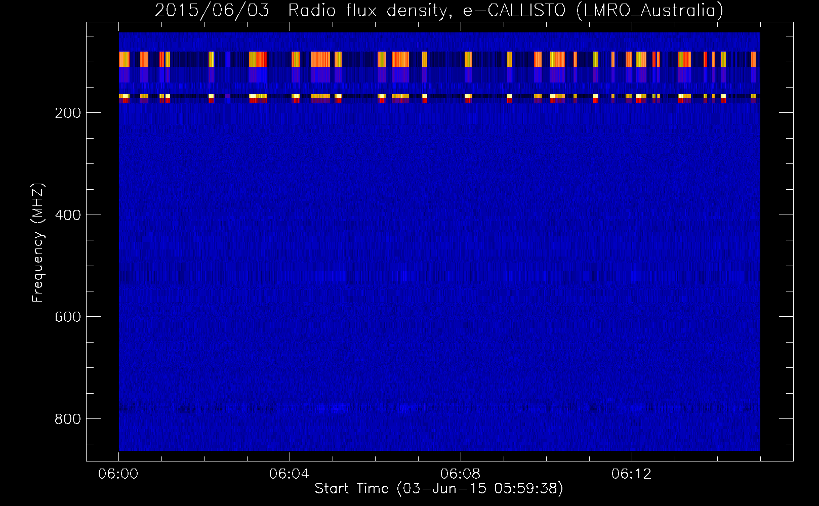Click the 06:08 time tick label
819x506 pixels.
[461, 474]
